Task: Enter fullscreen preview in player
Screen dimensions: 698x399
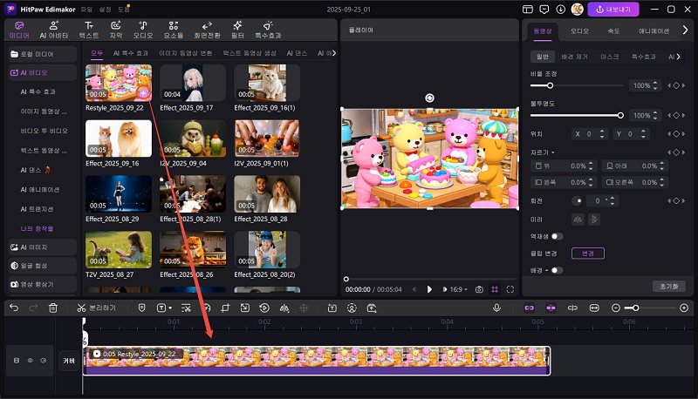Action: (510, 289)
